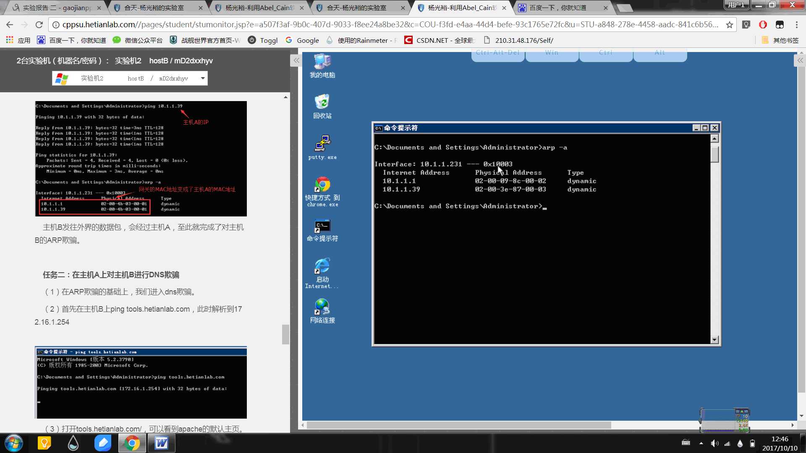Screen dimensions: 806x453
Task: Open the 使用的Rainmeter bookmark
Action: (361, 40)
